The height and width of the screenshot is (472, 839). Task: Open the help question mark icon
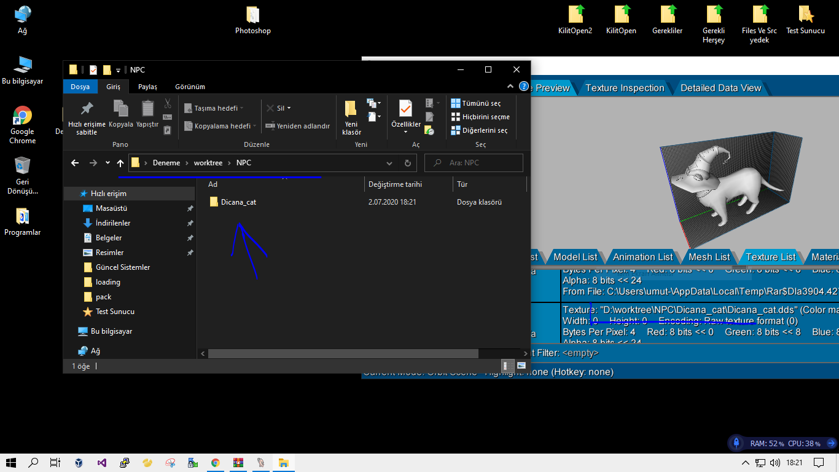tap(524, 87)
